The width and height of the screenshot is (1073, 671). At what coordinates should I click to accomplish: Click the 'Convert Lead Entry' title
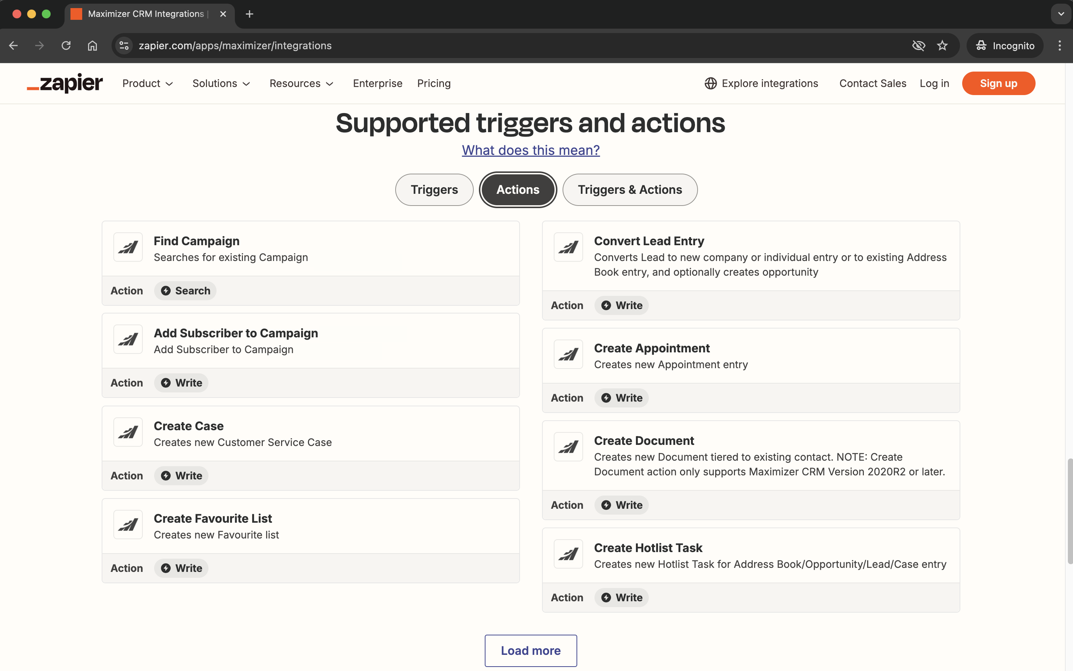point(649,241)
